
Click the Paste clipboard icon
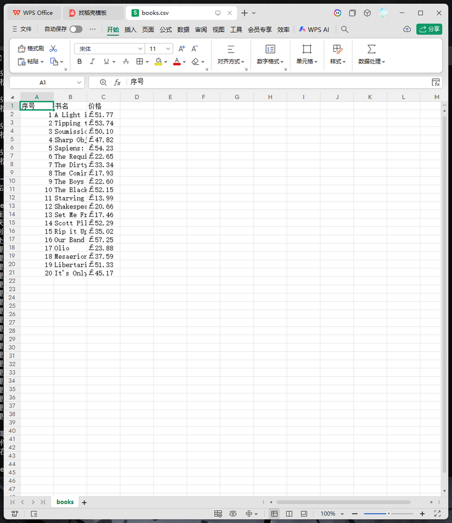tap(21, 62)
